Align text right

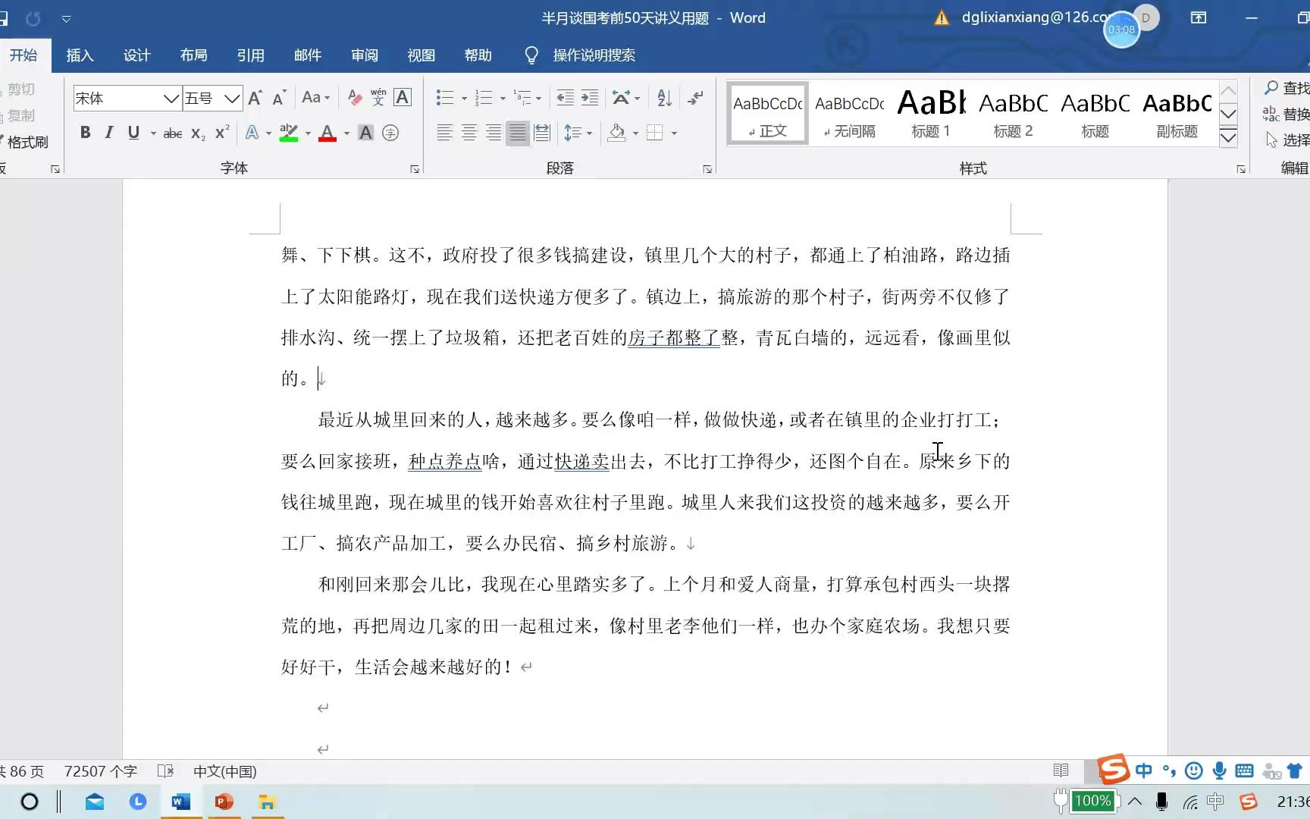point(494,133)
